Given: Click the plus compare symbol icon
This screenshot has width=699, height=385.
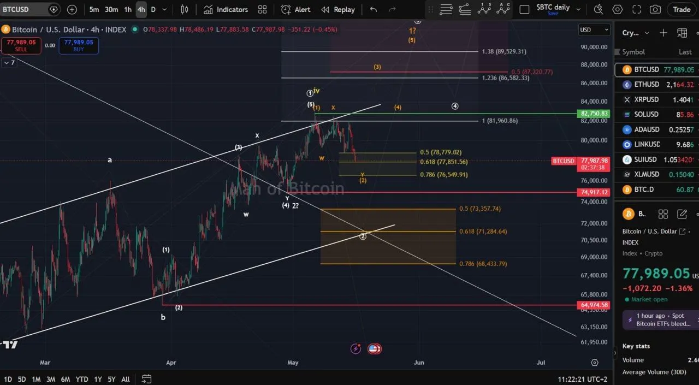Looking at the screenshot, I should 72,9.
